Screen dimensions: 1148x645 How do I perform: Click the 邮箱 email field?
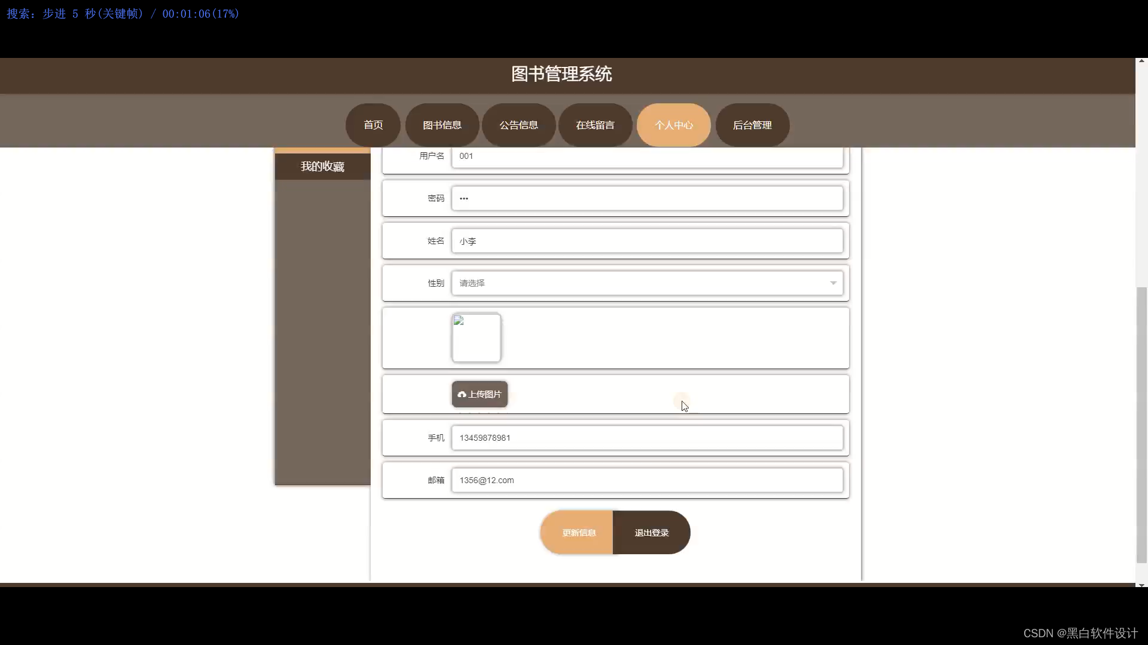pos(647,480)
